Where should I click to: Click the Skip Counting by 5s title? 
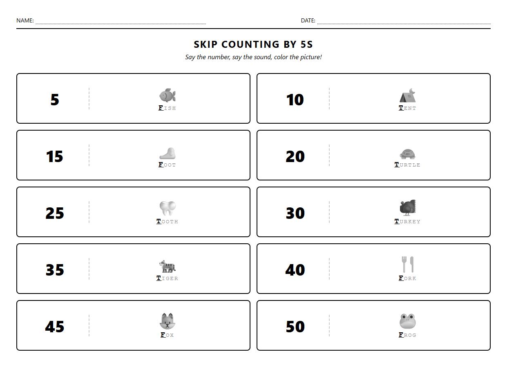[x=253, y=44]
